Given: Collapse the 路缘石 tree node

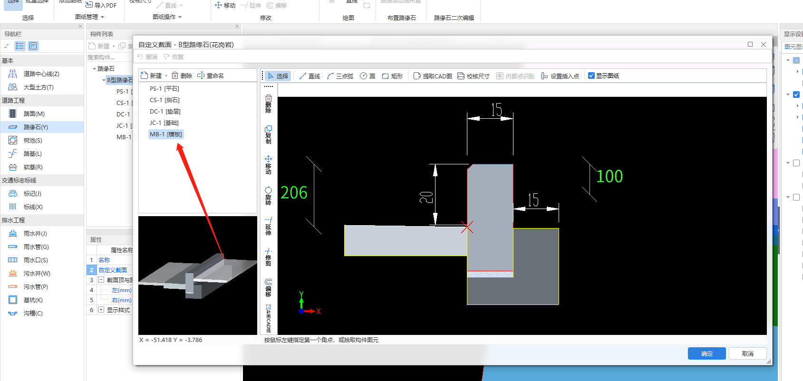Looking at the screenshot, I should [94, 69].
